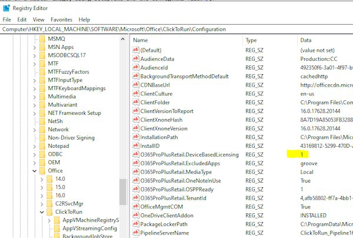
Task: Select the Notepad folder icon
Action: point(42,146)
